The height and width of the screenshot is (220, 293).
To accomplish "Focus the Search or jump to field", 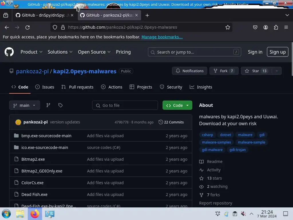I will pyautogui.click(x=194, y=52).
